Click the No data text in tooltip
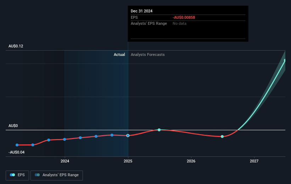The height and width of the screenshot is (184, 291). click(179, 24)
